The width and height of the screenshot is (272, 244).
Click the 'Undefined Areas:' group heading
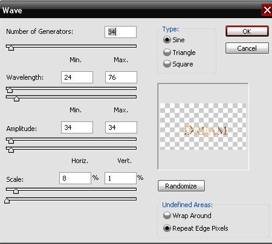click(x=187, y=205)
